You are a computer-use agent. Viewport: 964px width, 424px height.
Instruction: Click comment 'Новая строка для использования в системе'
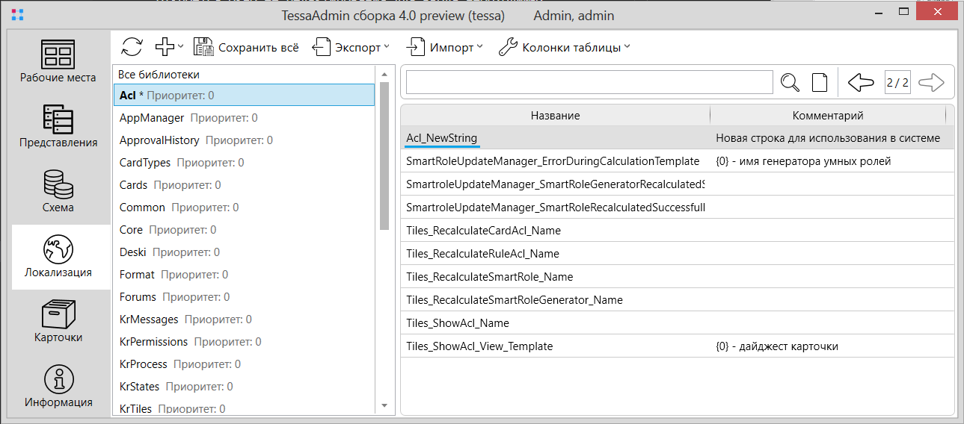828,138
